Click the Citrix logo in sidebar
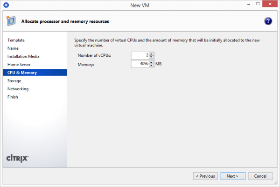280x187 pixels. click(18, 158)
